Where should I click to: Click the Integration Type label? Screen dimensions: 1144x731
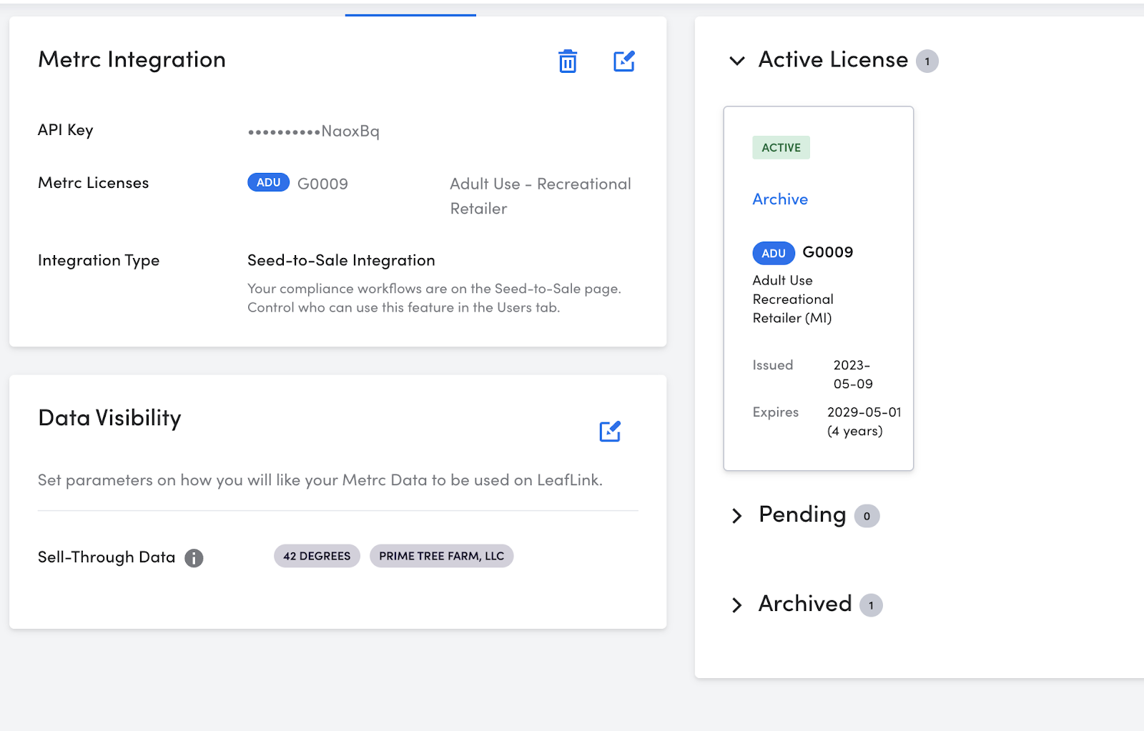(99, 261)
